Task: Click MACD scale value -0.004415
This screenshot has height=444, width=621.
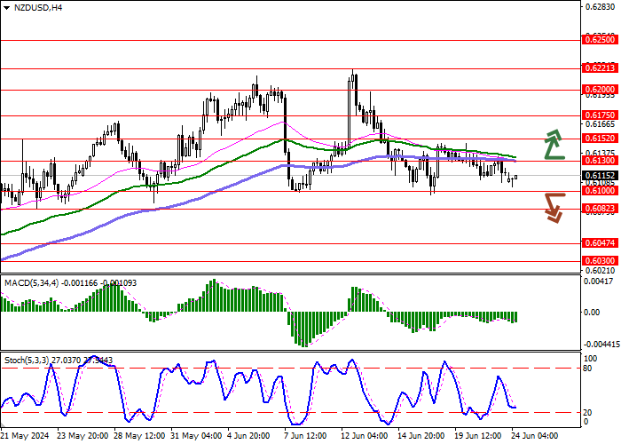Action: click(x=602, y=345)
